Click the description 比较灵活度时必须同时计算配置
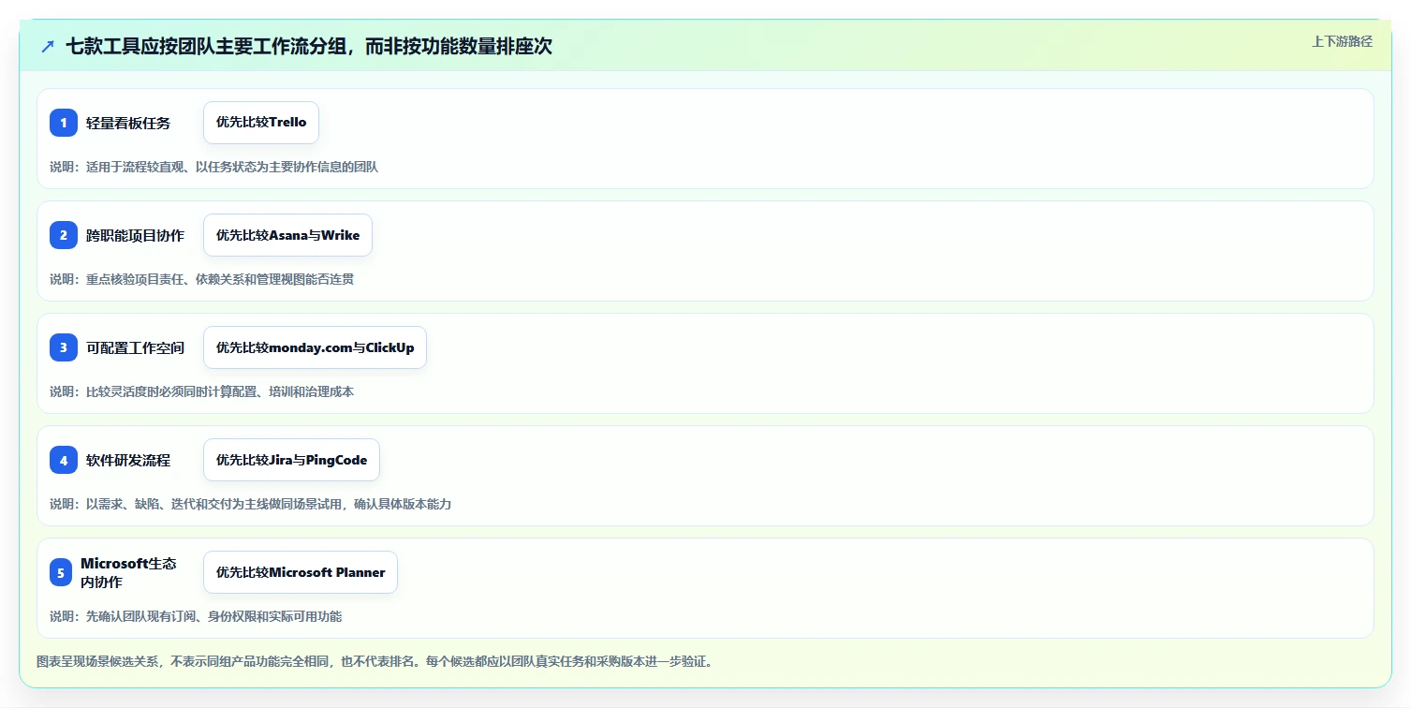The image size is (1411, 708). coord(201,391)
